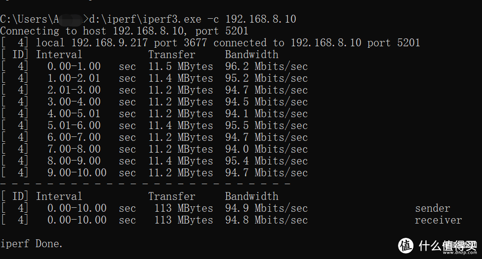Click the dashed separator line

pos(145,184)
